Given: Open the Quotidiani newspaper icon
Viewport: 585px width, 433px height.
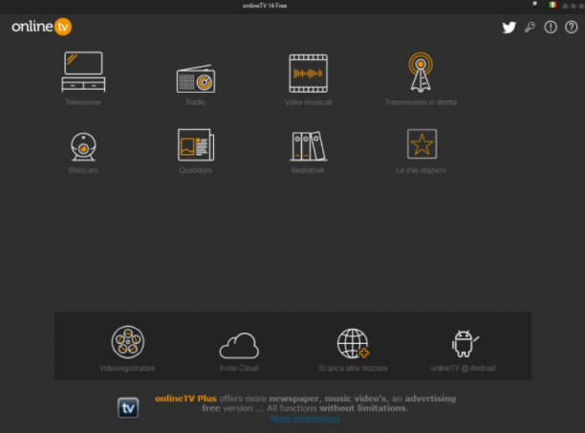Looking at the screenshot, I should point(196,145).
